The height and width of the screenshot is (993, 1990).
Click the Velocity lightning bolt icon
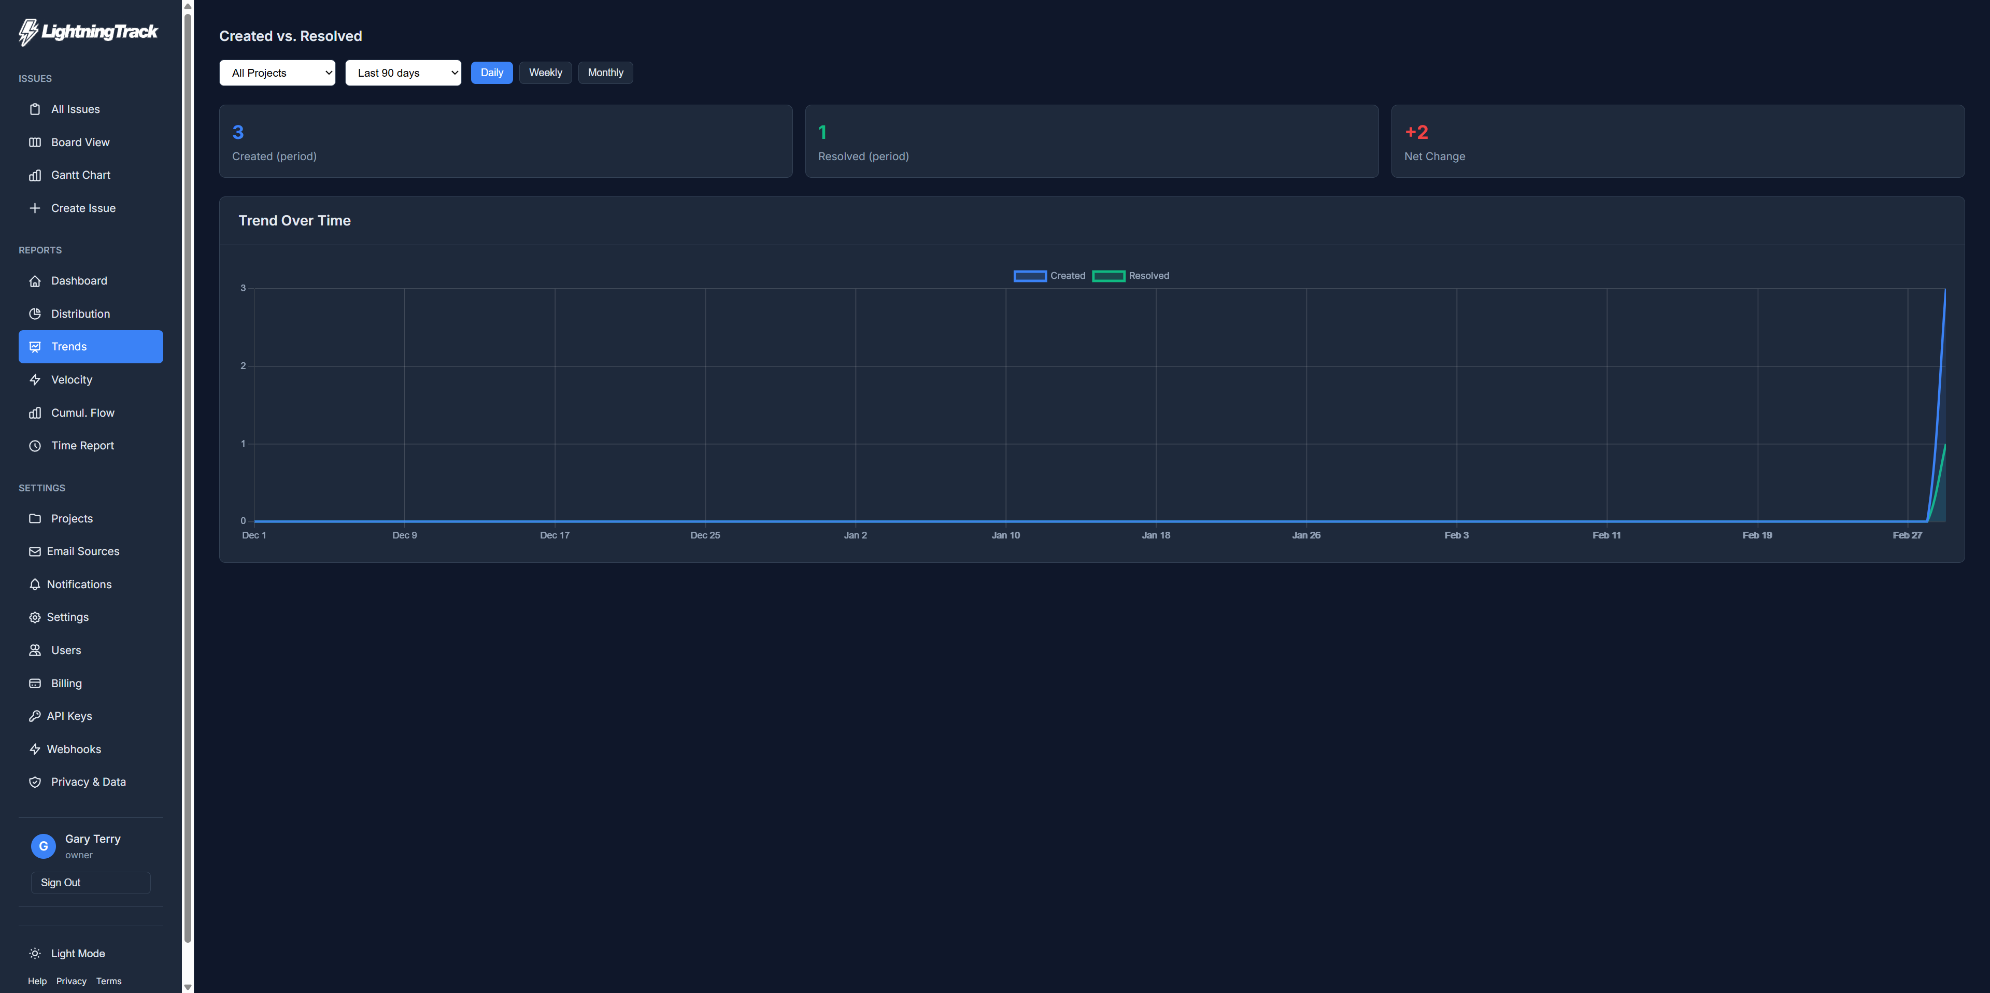pyautogui.click(x=36, y=379)
